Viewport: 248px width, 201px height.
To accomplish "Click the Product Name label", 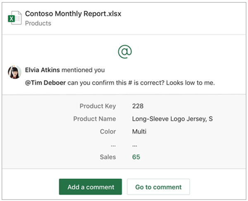I will (x=95, y=119).
